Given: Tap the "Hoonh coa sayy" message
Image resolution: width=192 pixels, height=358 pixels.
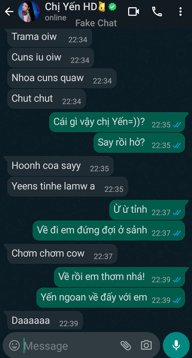Looking at the screenshot, I should click(60, 166).
